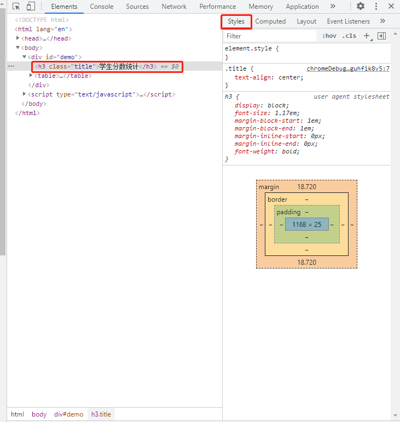Open the Network tab
Screen dimensions: 400x422
click(174, 7)
